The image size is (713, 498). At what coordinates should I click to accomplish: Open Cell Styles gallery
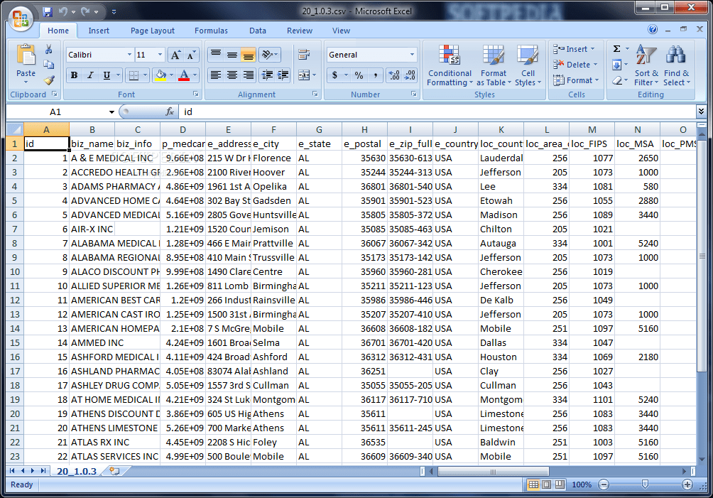pyautogui.click(x=528, y=65)
